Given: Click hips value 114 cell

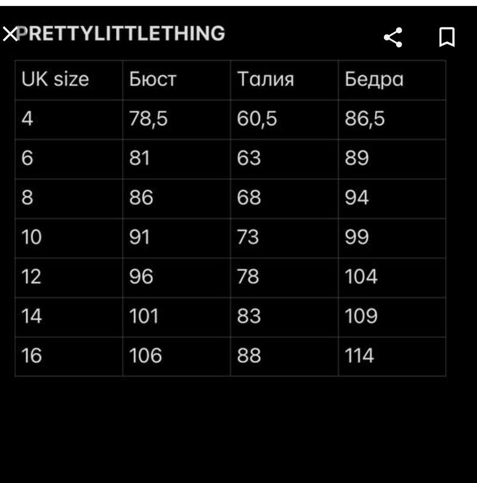Looking at the screenshot, I should tap(392, 356).
